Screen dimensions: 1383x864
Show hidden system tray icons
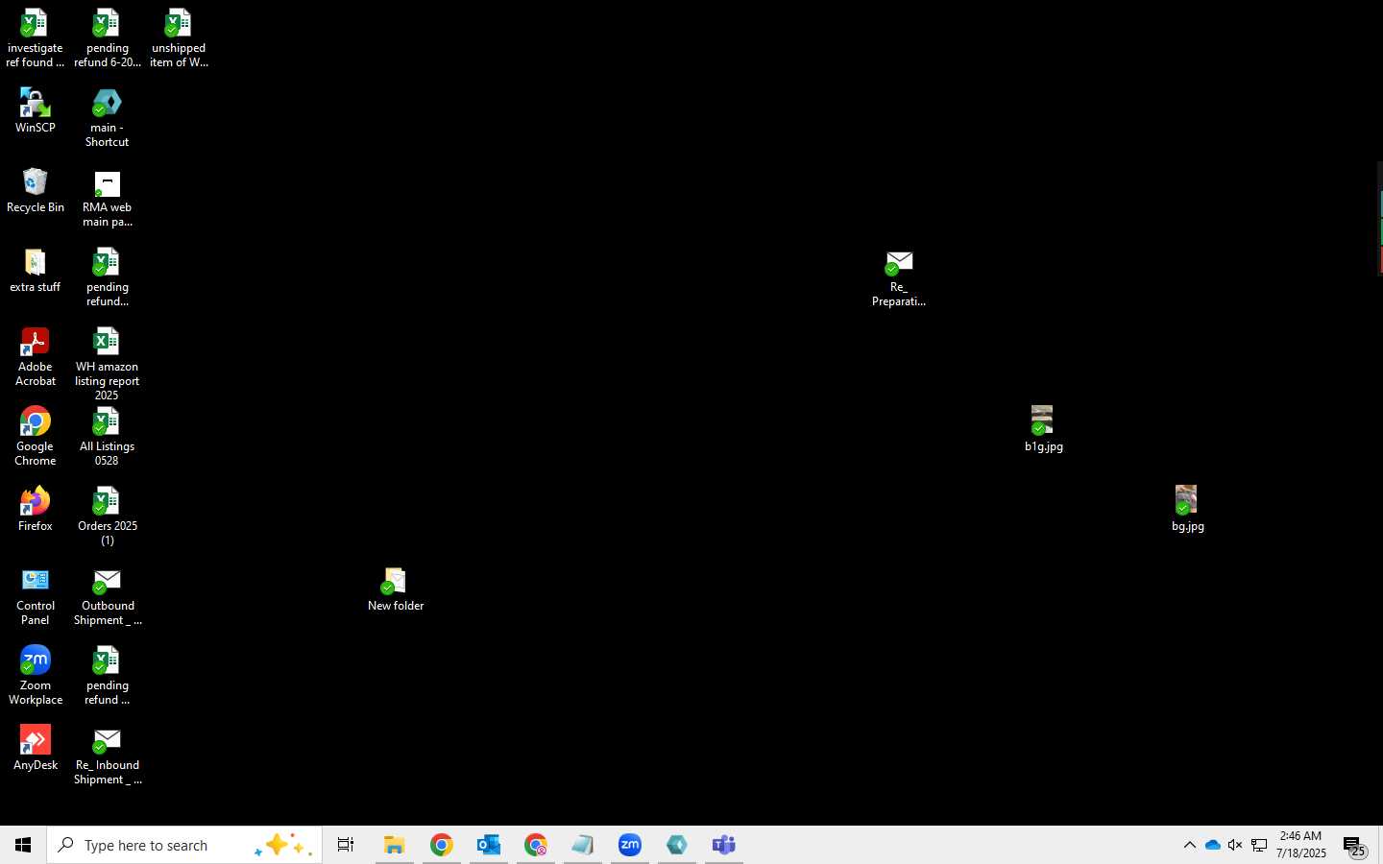click(x=1189, y=845)
